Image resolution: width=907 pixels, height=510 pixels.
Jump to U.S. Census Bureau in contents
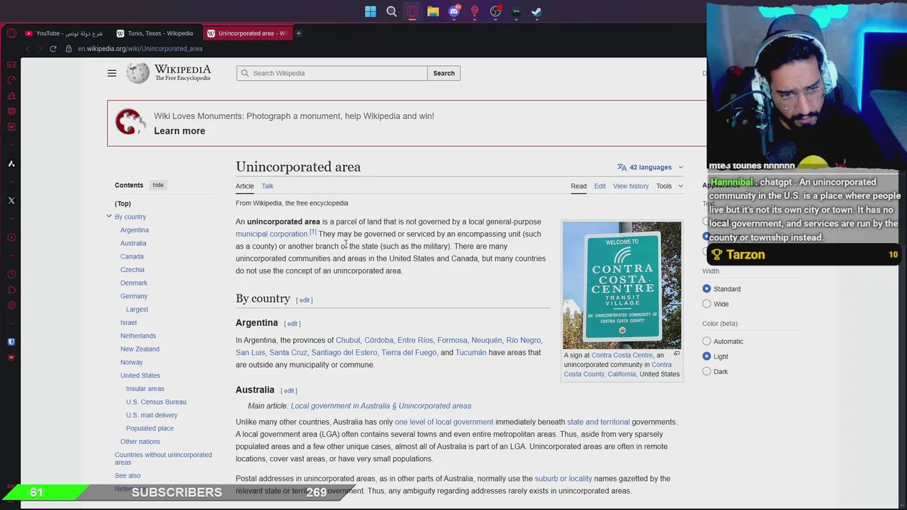click(x=156, y=402)
